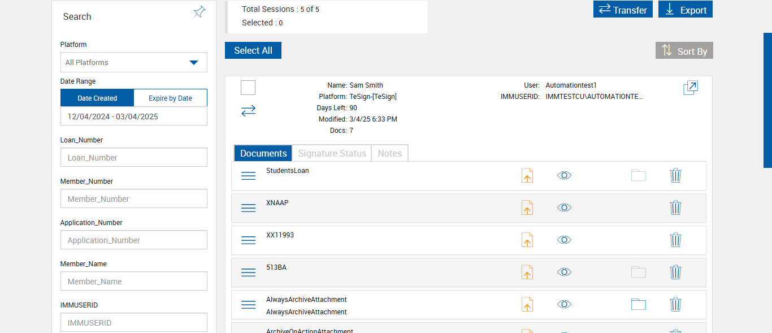Preview XNAAP with eye icon

pyautogui.click(x=564, y=207)
